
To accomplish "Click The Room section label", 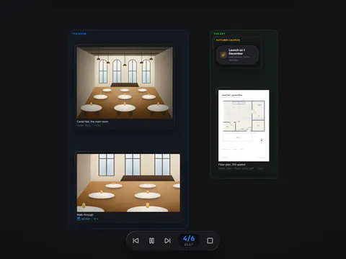I will click(x=79, y=34).
